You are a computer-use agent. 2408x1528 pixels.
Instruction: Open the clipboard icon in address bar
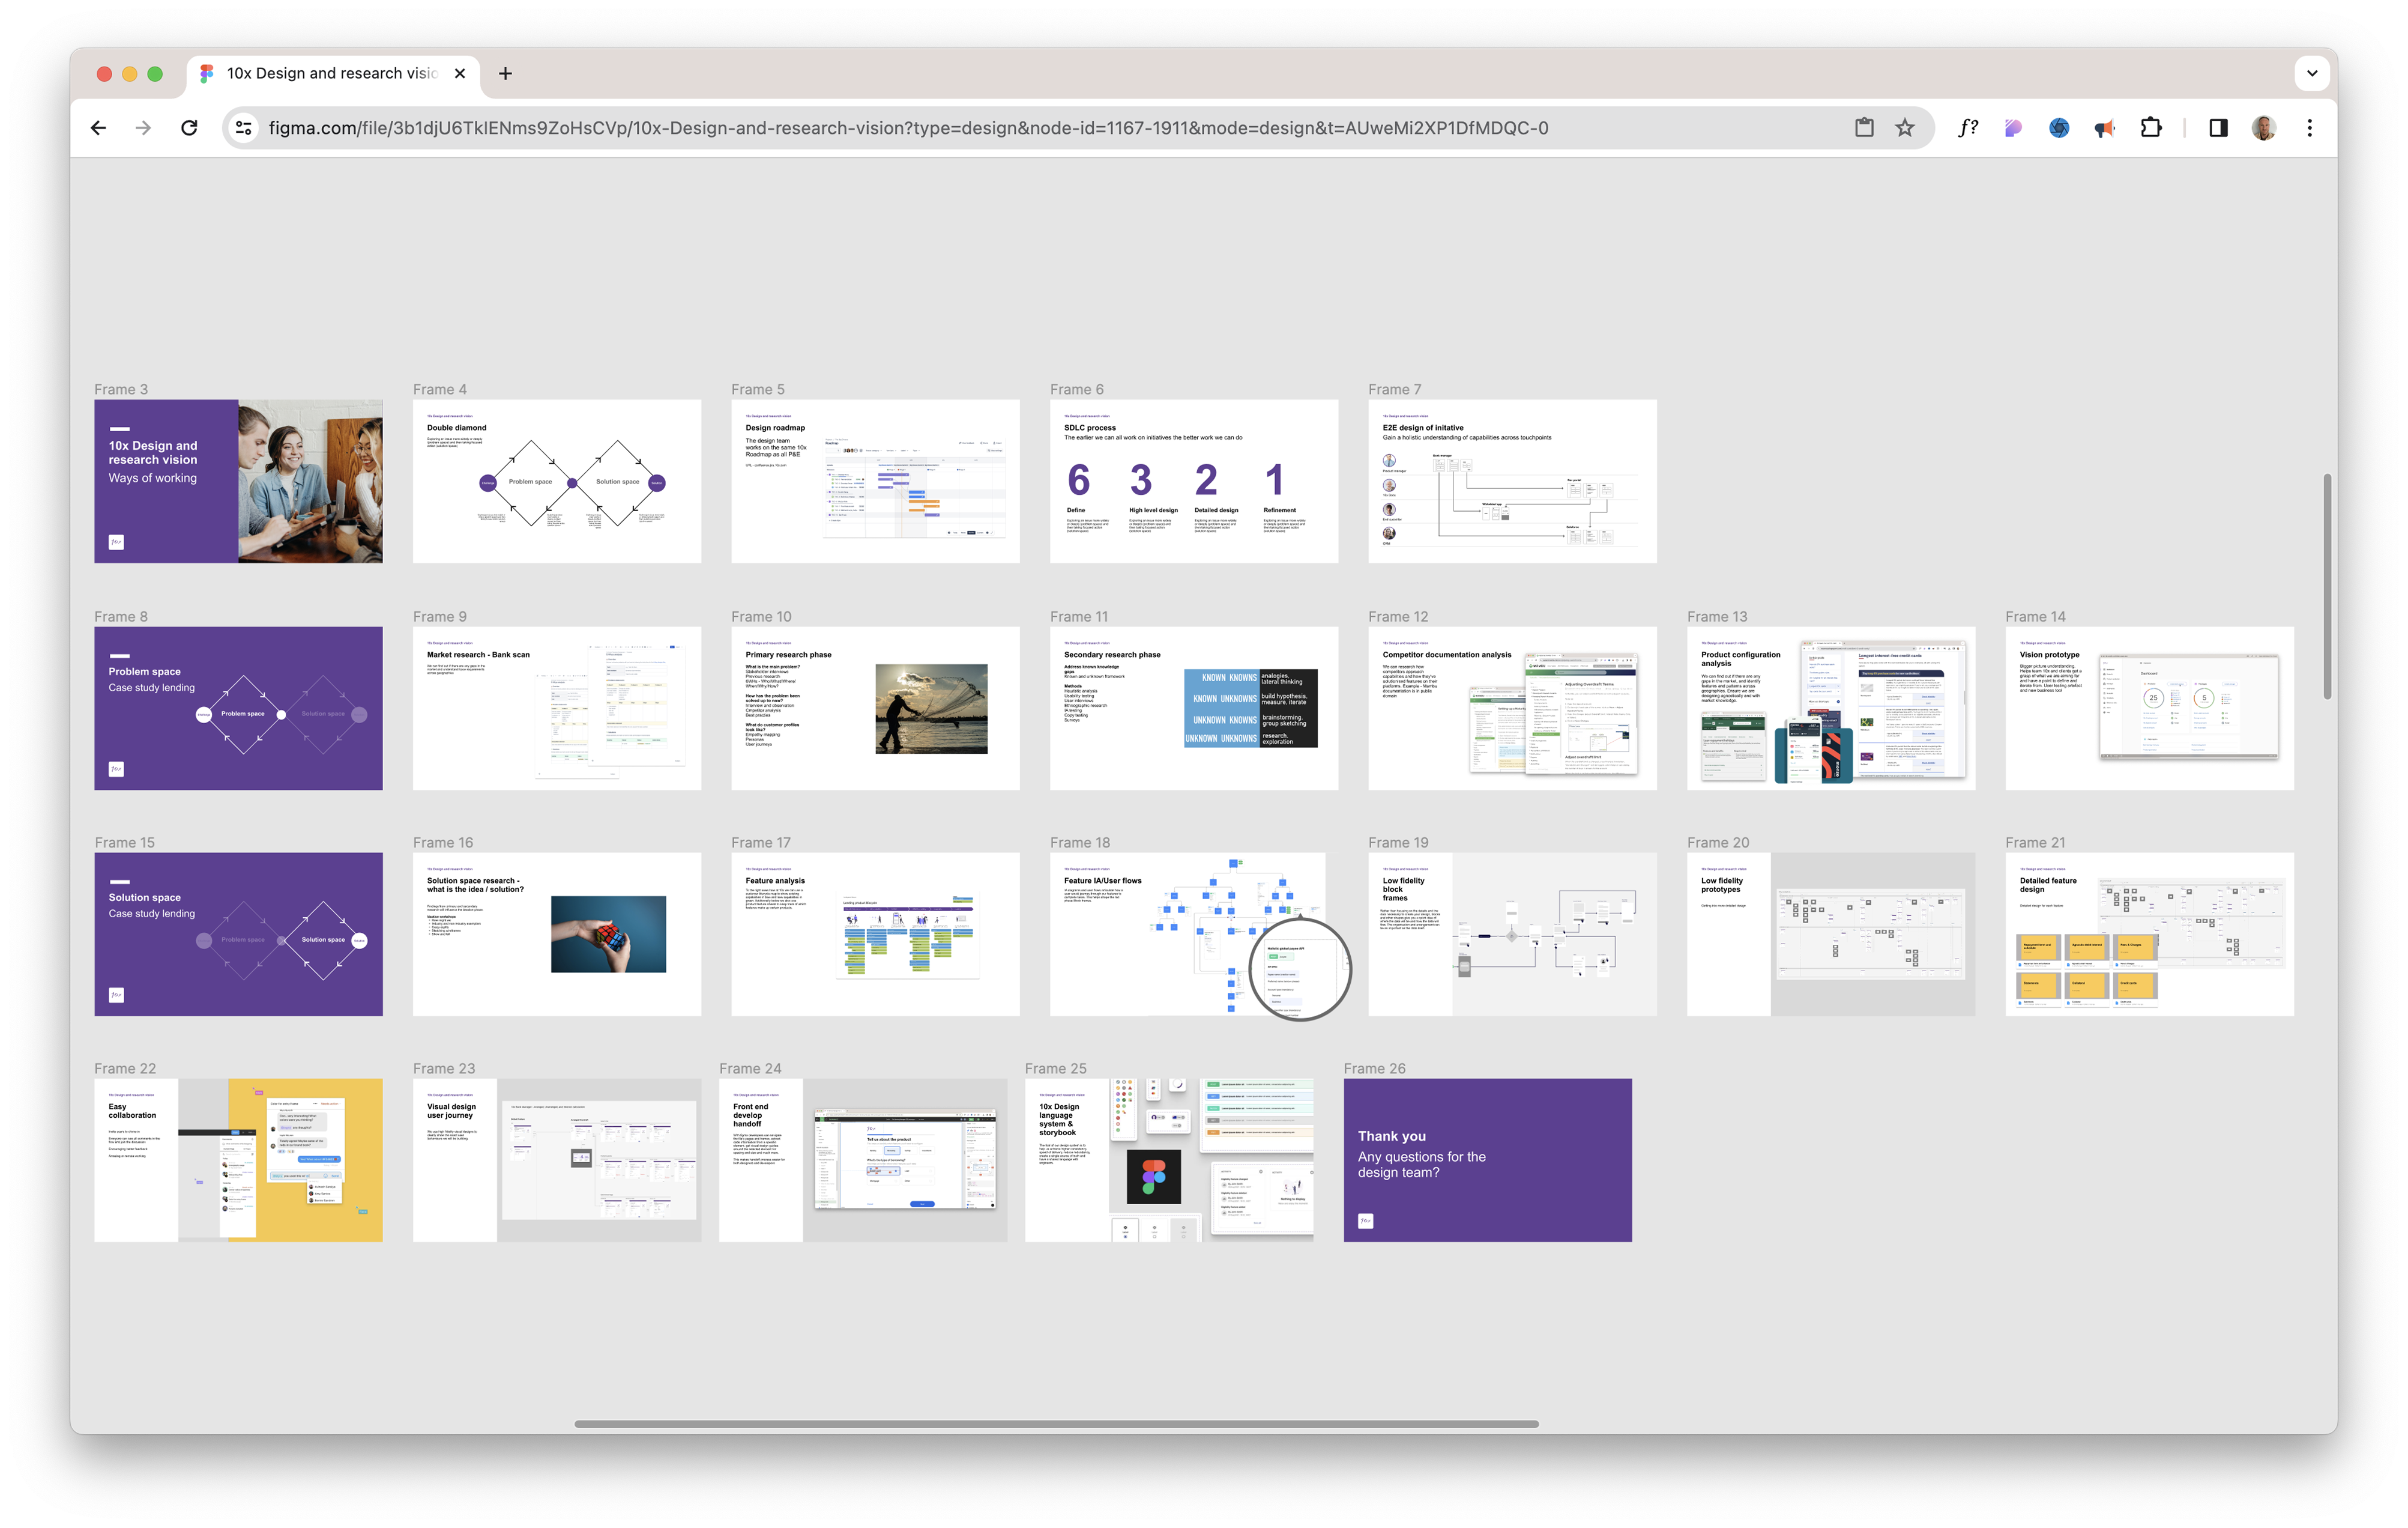point(1864,128)
